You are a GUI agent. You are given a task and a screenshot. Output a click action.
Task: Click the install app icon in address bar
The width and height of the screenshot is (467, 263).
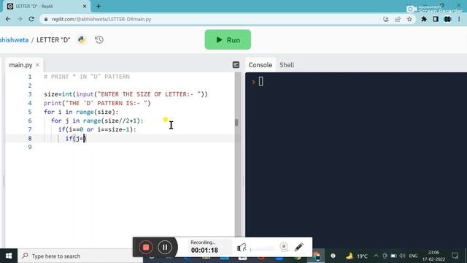coord(386,19)
